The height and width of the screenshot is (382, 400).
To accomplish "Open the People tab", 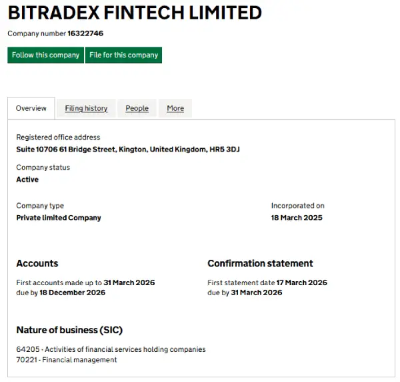I will coord(137,108).
